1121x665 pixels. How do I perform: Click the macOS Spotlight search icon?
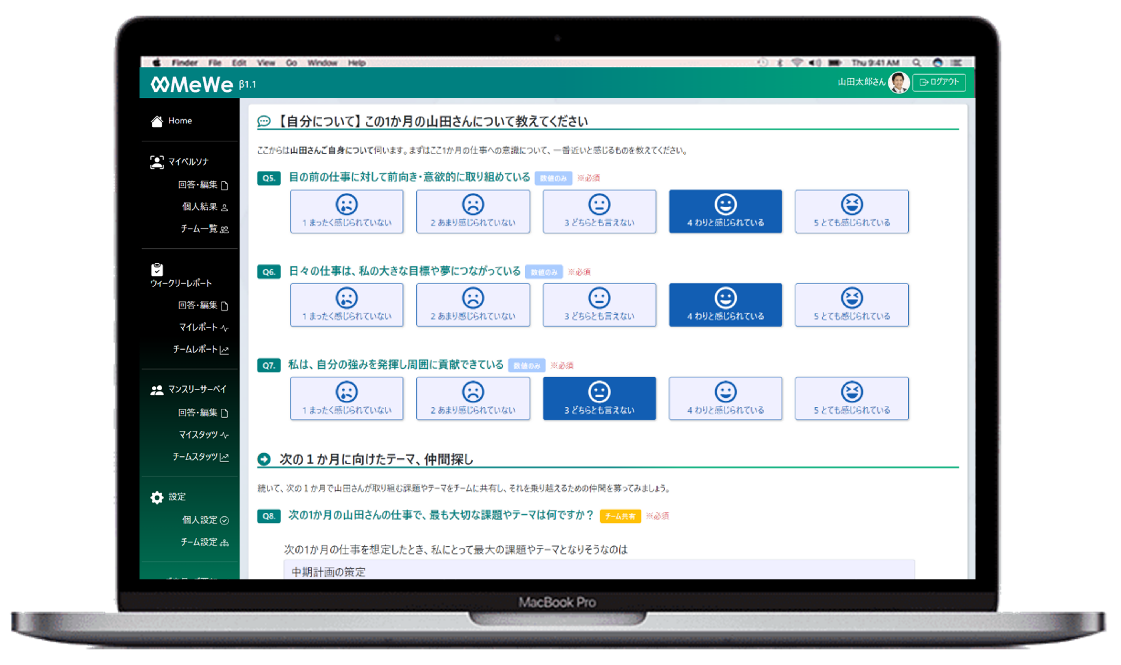tap(916, 63)
